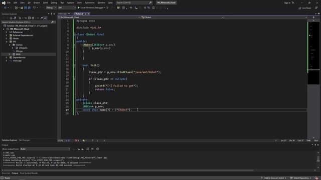Click the clock icon in the Output toolbar

point(98,149)
